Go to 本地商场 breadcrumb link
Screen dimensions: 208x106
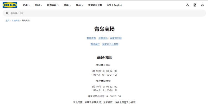(x=16, y=20)
